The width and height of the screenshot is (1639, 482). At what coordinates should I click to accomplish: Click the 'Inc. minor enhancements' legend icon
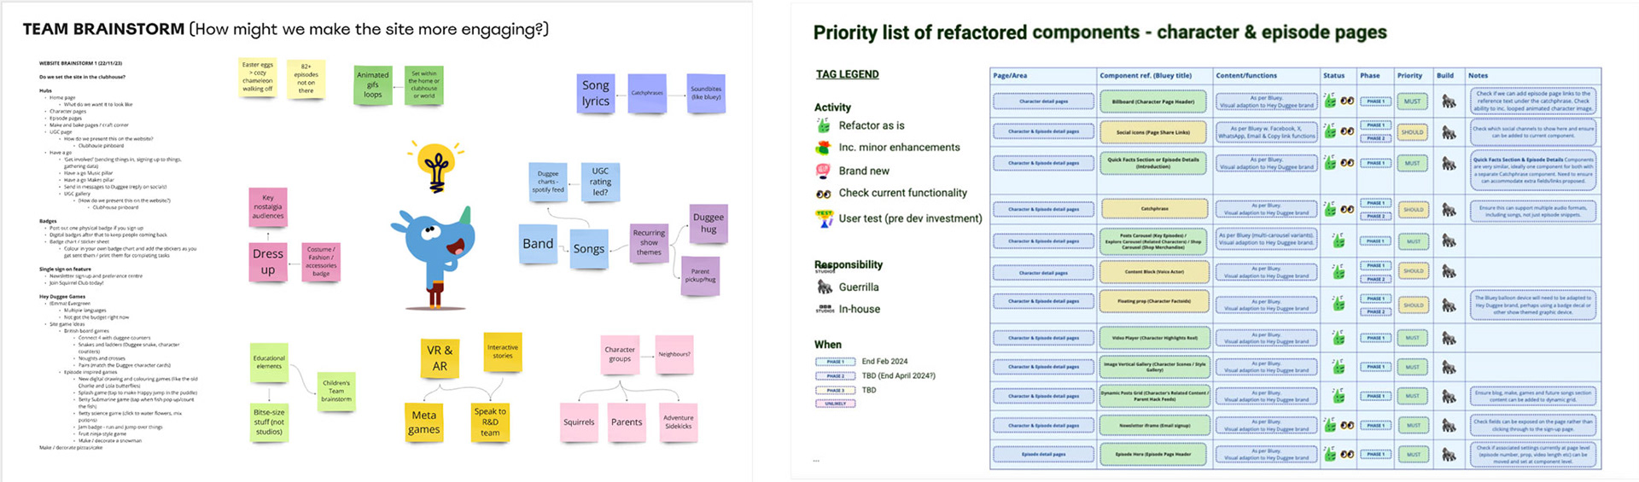pos(823,148)
